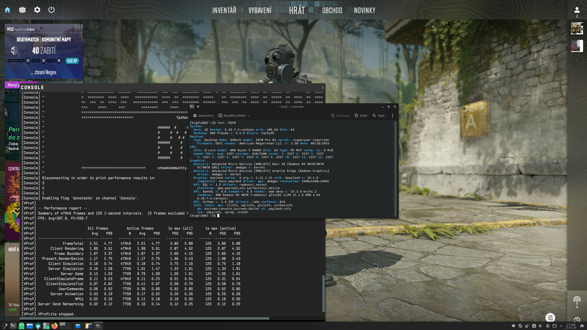Click the console vertical scrollbar handle
The height and width of the screenshot is (330, 587).
click(x=323, y=293)
